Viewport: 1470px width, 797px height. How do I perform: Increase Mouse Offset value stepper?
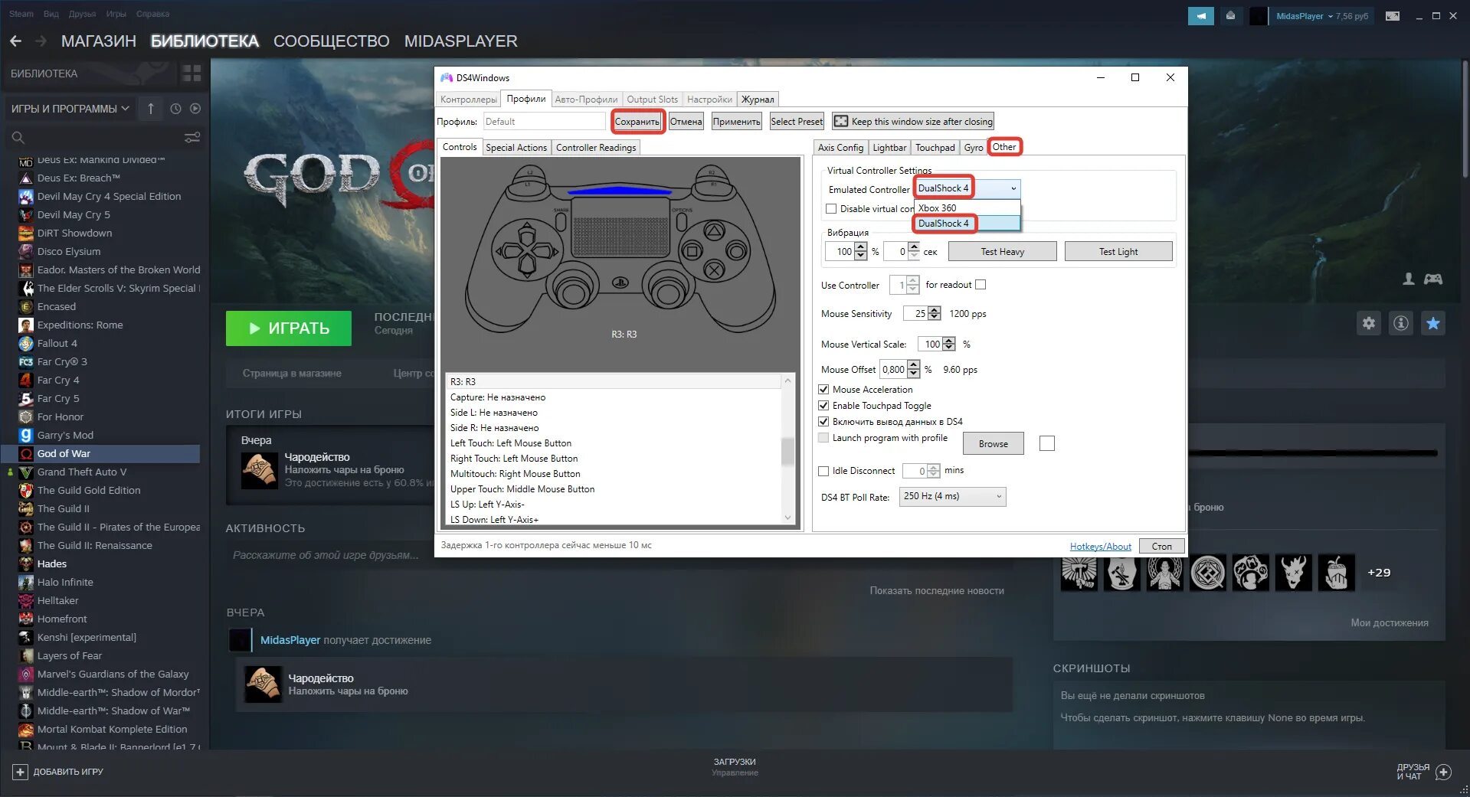[x=913, y=365]
